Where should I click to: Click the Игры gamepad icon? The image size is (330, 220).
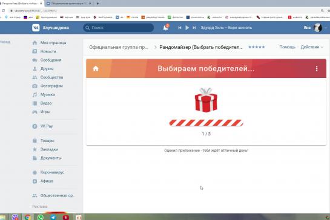[35, 112]
